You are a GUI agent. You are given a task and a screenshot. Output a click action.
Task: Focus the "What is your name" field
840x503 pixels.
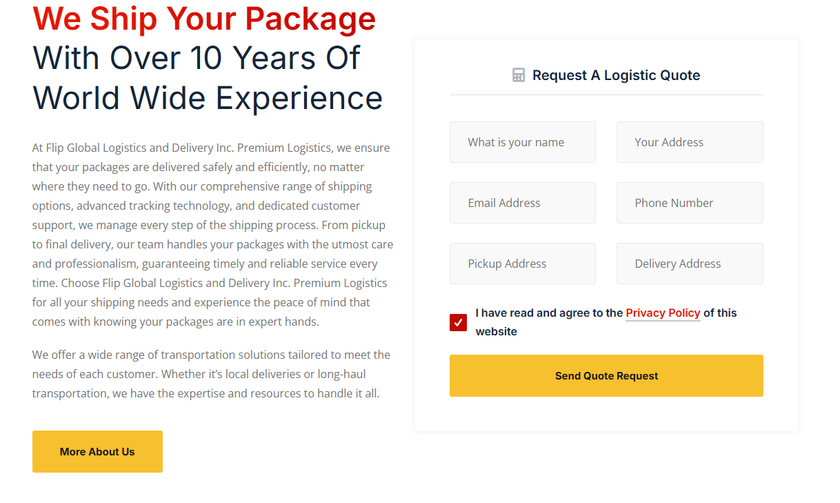[522, 142]
